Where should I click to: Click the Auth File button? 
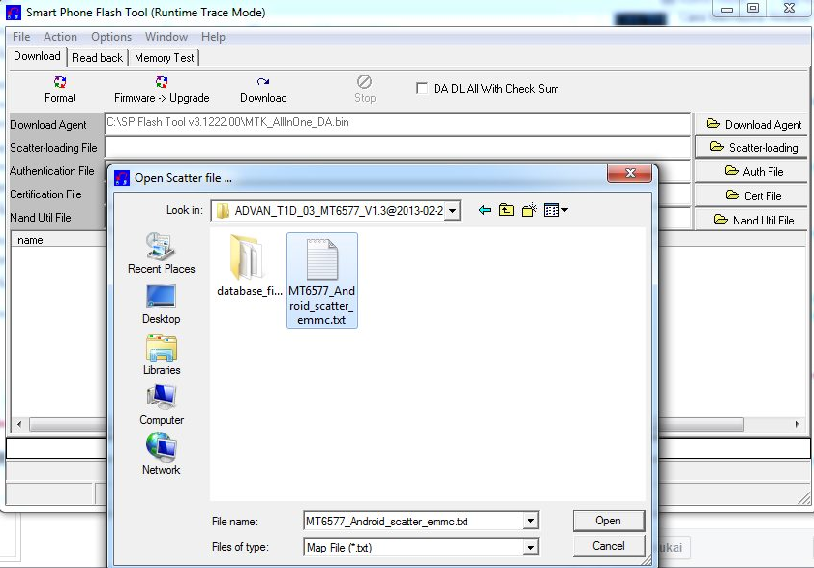751,171
